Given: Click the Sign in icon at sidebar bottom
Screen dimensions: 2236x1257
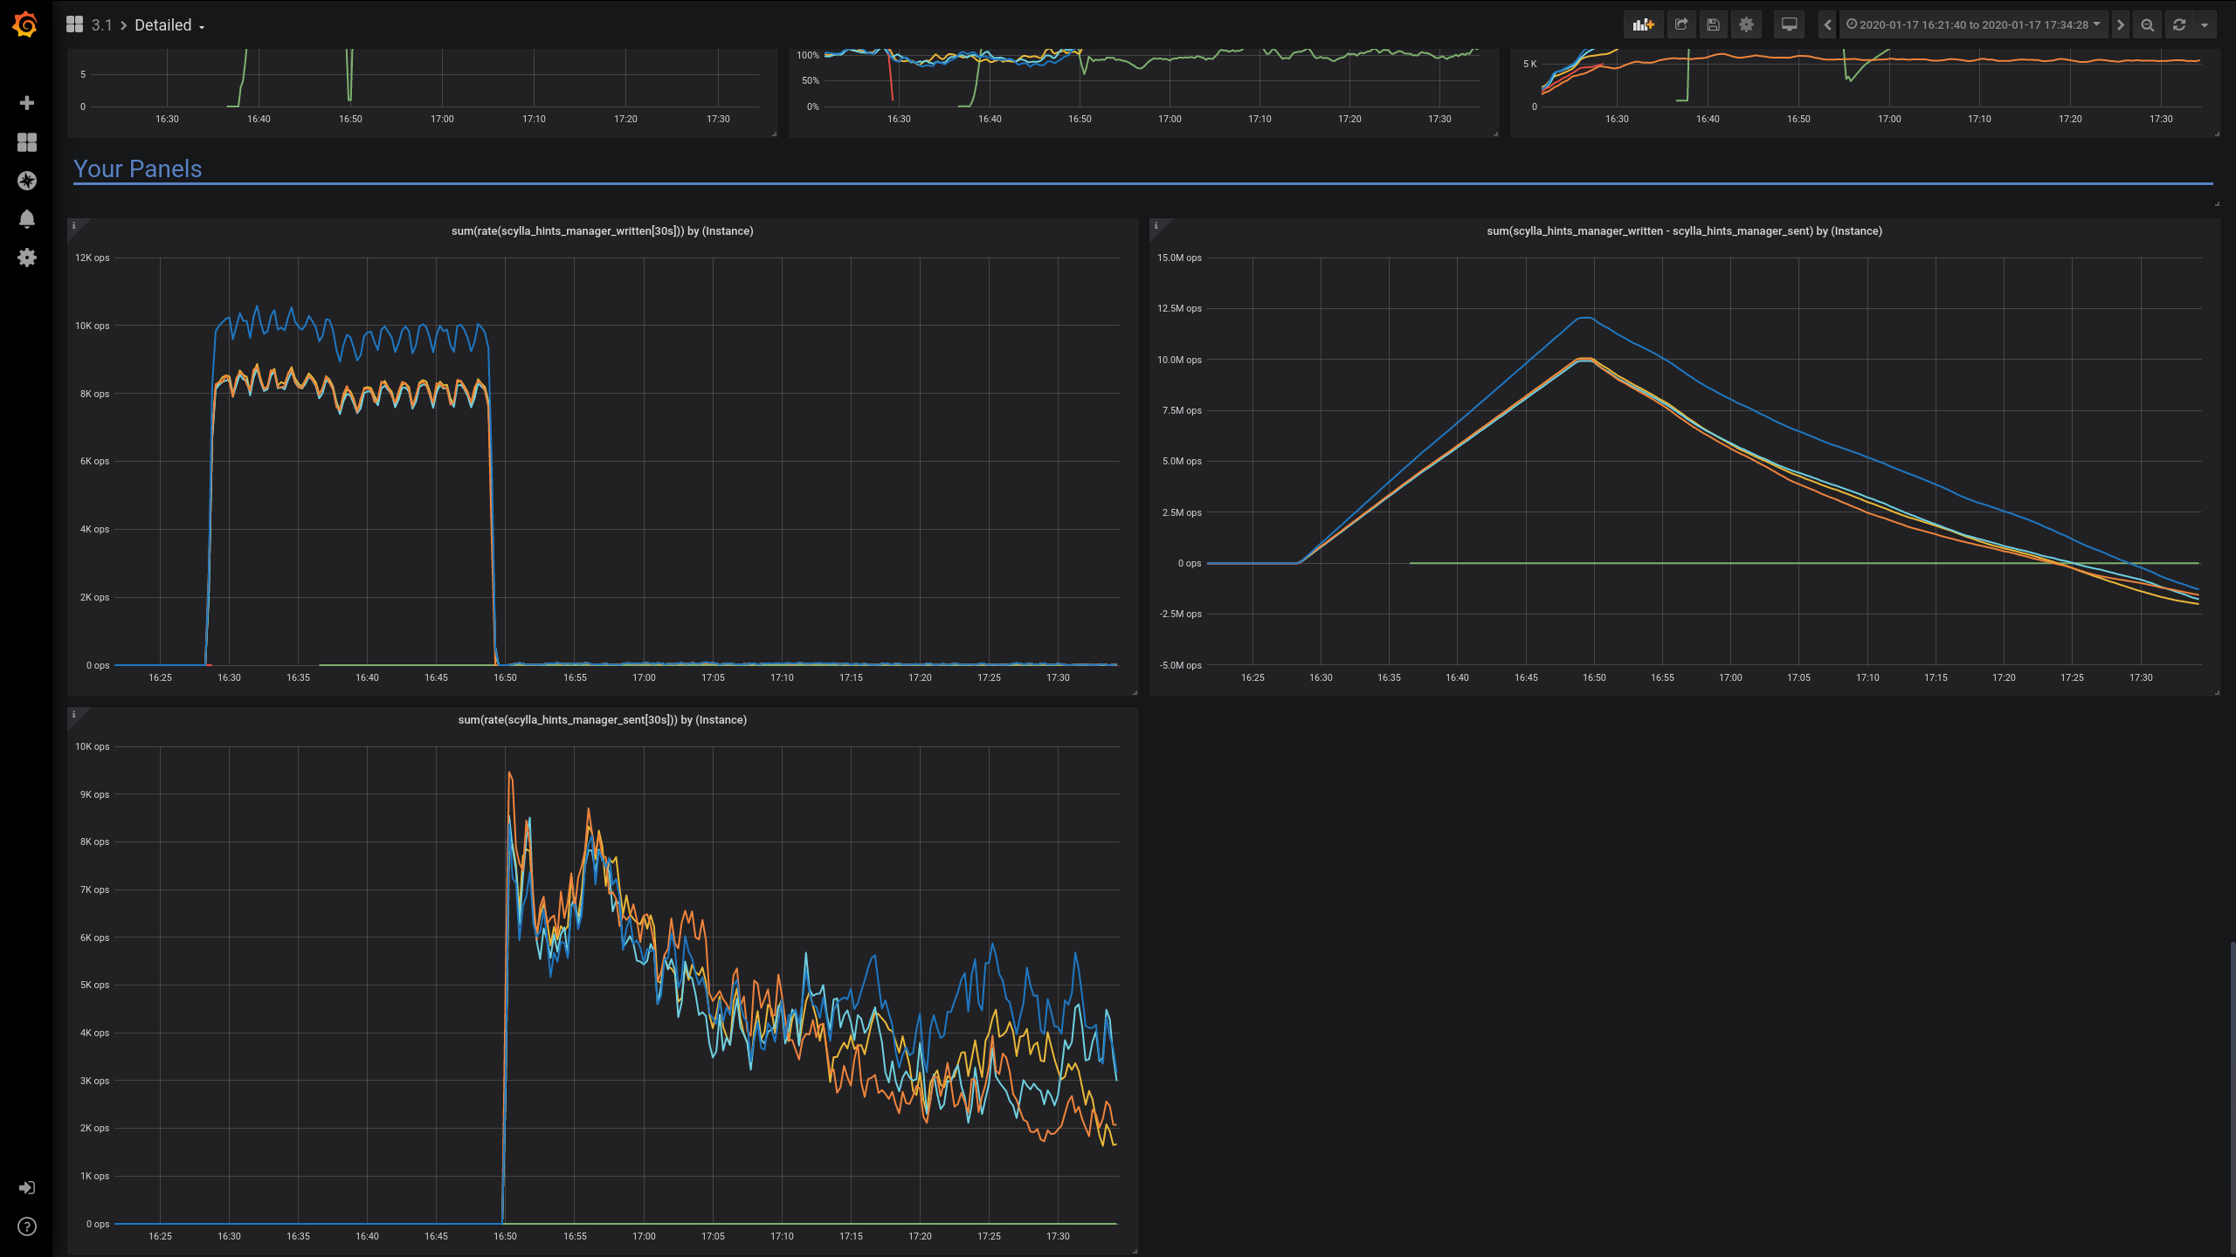Looking at the screenshot, I should [x=27, y=1187].
